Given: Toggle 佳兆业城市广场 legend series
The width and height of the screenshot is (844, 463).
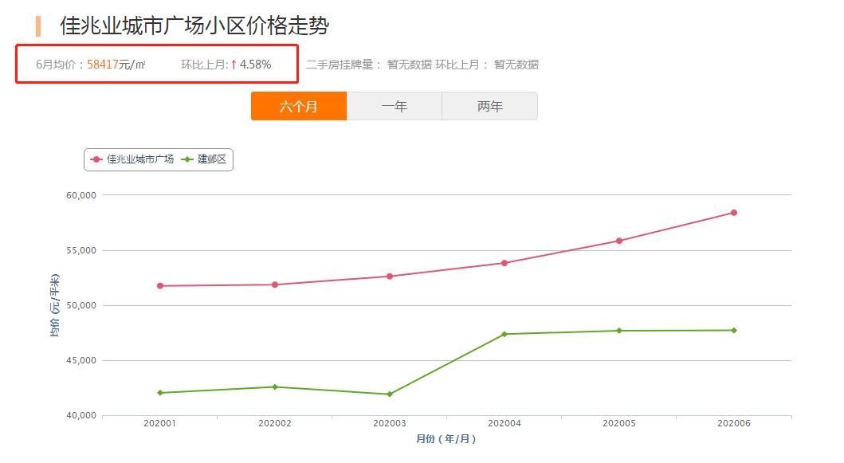Looking at the screenshot, I should coord(132,159).
